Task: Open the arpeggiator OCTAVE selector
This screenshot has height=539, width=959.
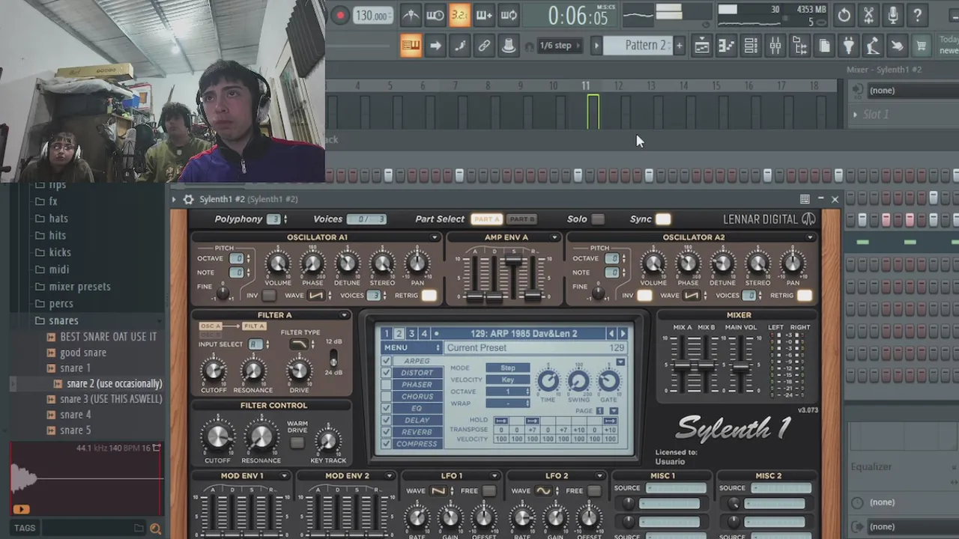Action: tap(508, 392)
